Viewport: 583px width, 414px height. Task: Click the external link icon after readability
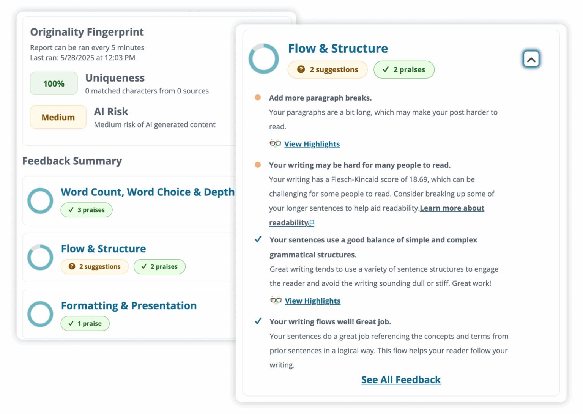[x=312, y=223]
